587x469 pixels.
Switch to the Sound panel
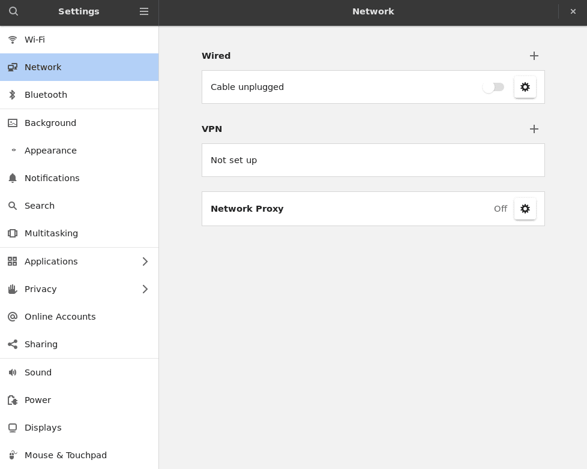point(38,372)
